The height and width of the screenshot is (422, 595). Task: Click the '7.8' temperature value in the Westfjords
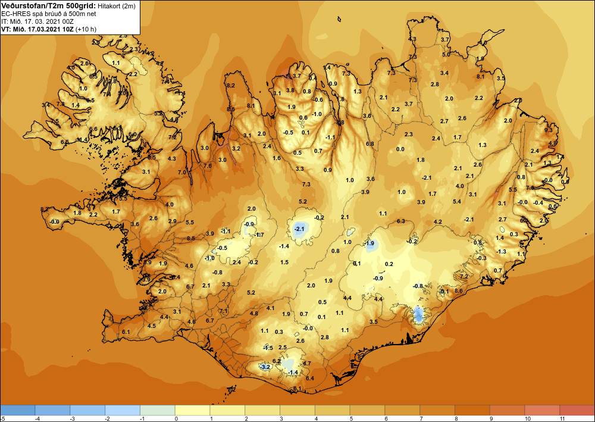click(60, 104)
